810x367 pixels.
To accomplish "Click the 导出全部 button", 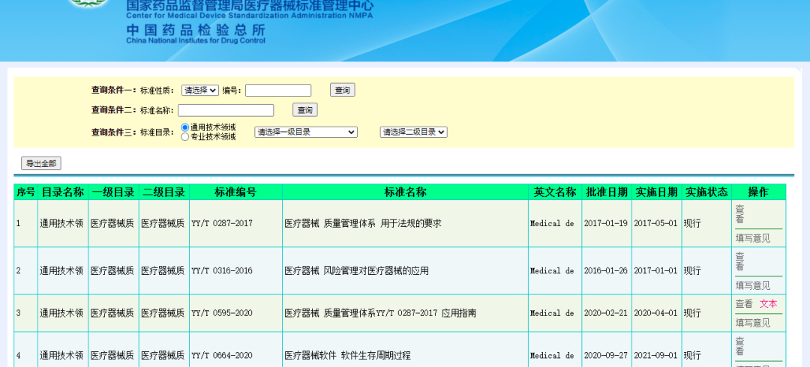I will tap(41, 163).
